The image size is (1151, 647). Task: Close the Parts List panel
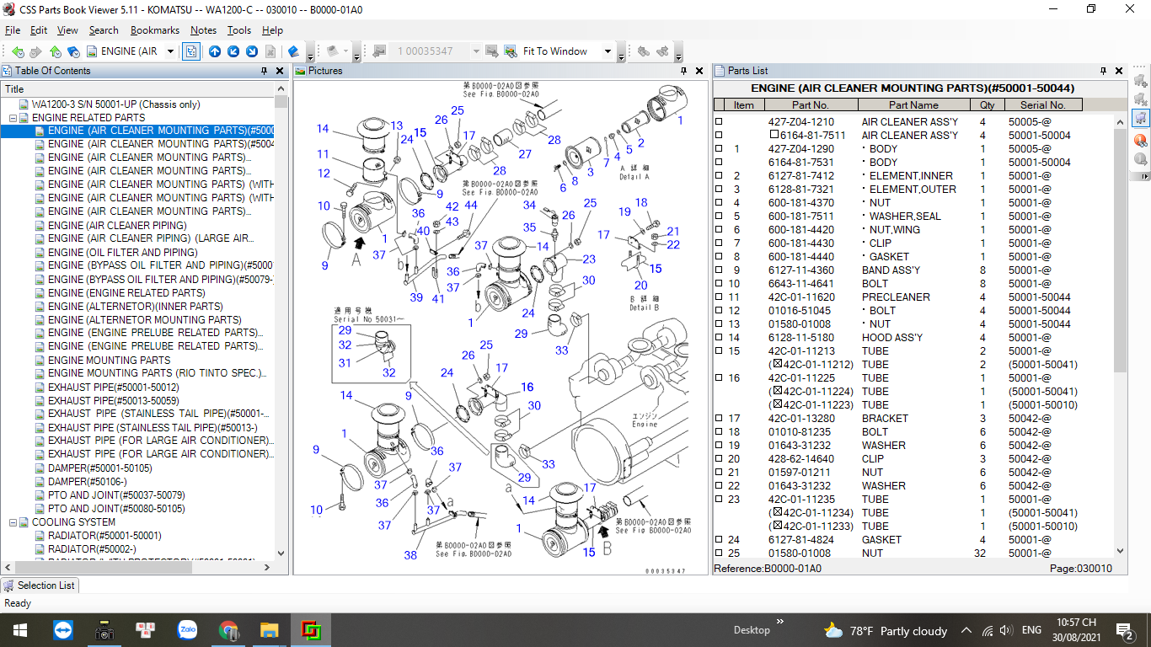pos(1119,71)
